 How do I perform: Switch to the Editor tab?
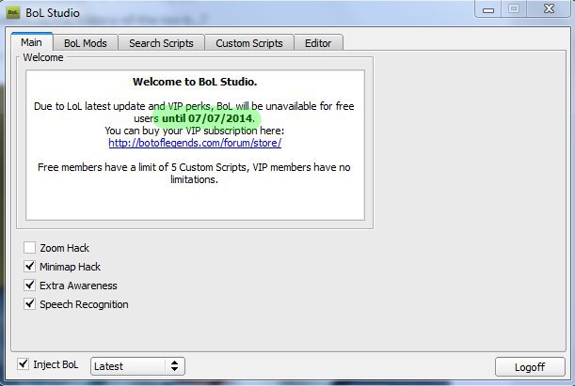point(318,43)
